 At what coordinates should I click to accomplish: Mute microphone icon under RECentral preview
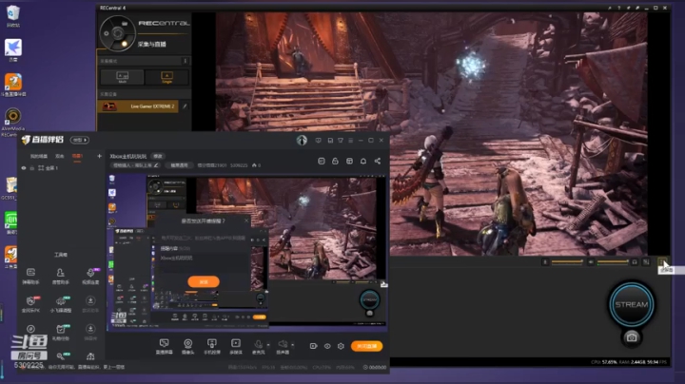coord(545,261)
